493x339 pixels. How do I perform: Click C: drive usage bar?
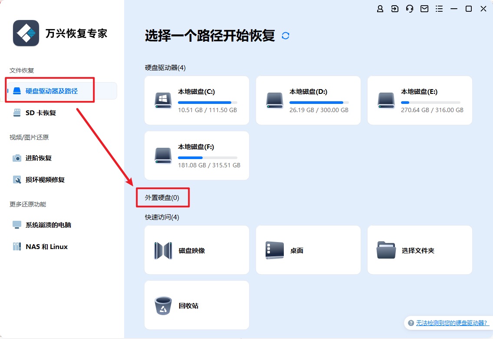[207, 103]
